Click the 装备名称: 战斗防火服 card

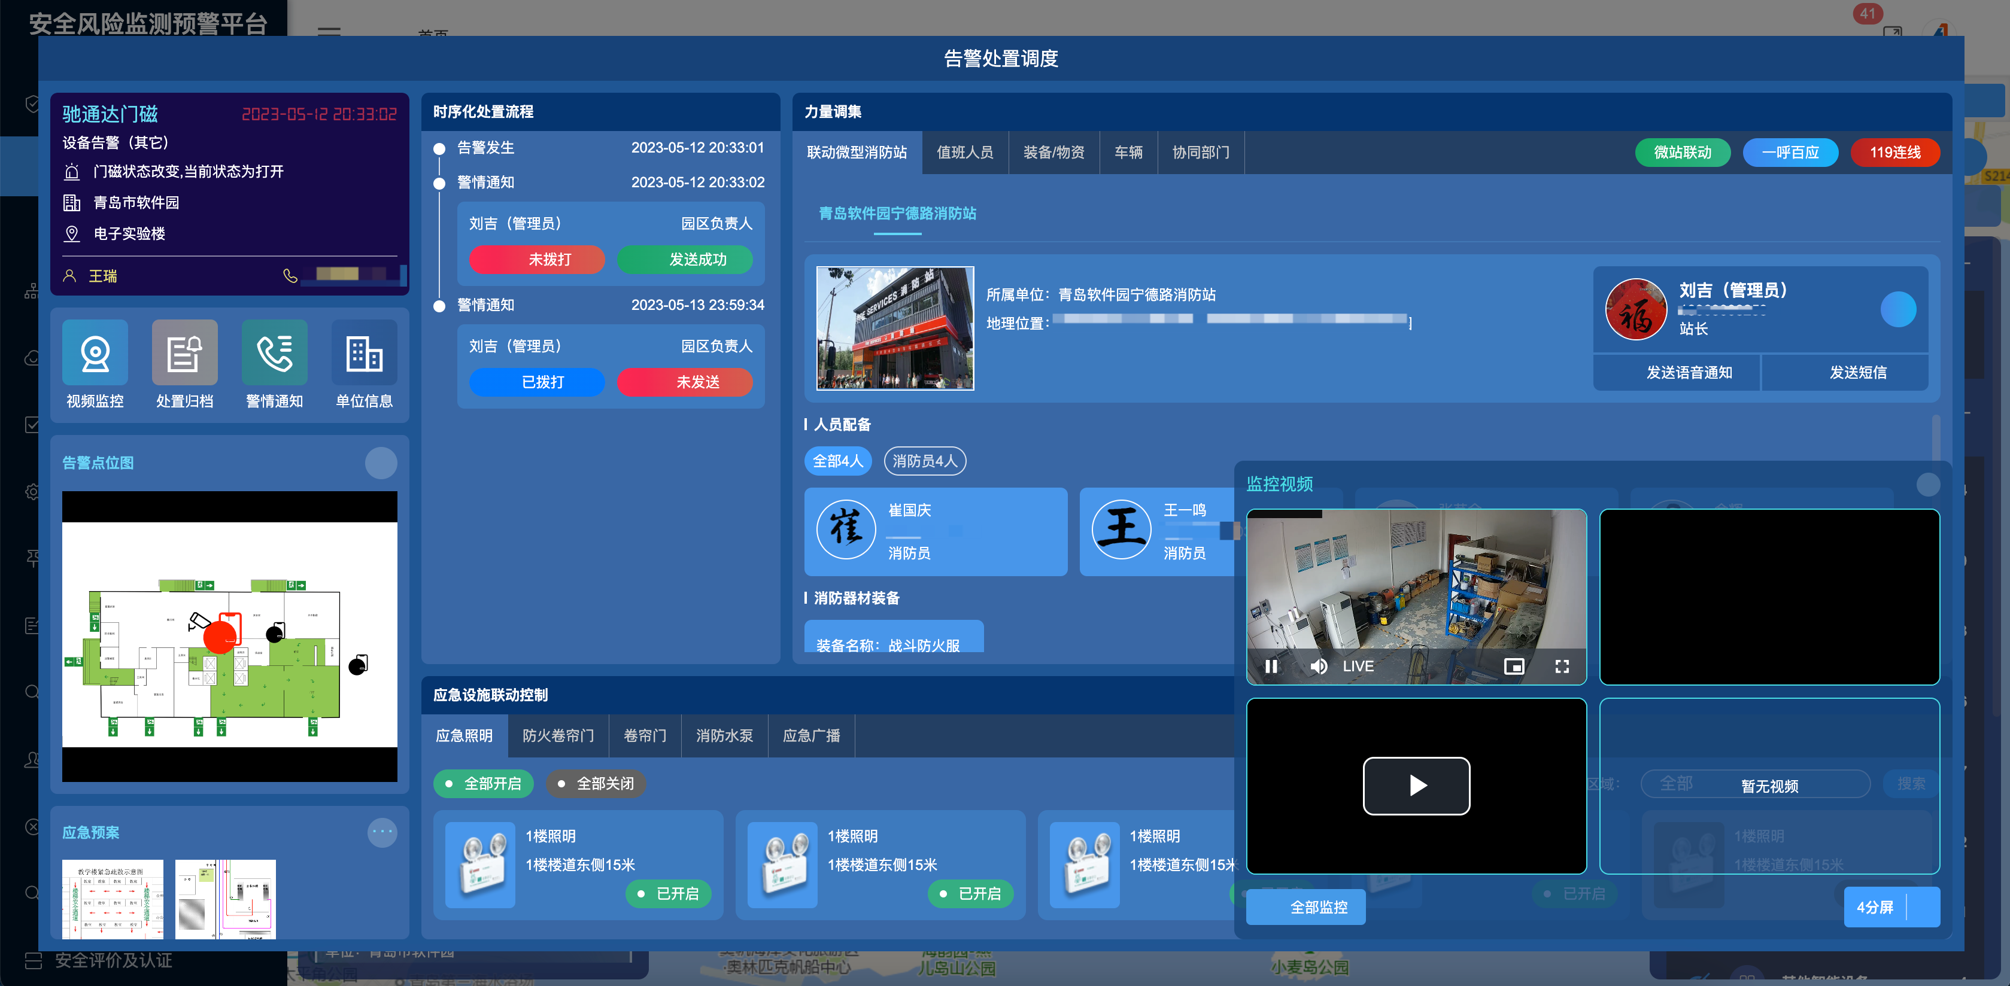pyautogui.click(x=894, y=637)
